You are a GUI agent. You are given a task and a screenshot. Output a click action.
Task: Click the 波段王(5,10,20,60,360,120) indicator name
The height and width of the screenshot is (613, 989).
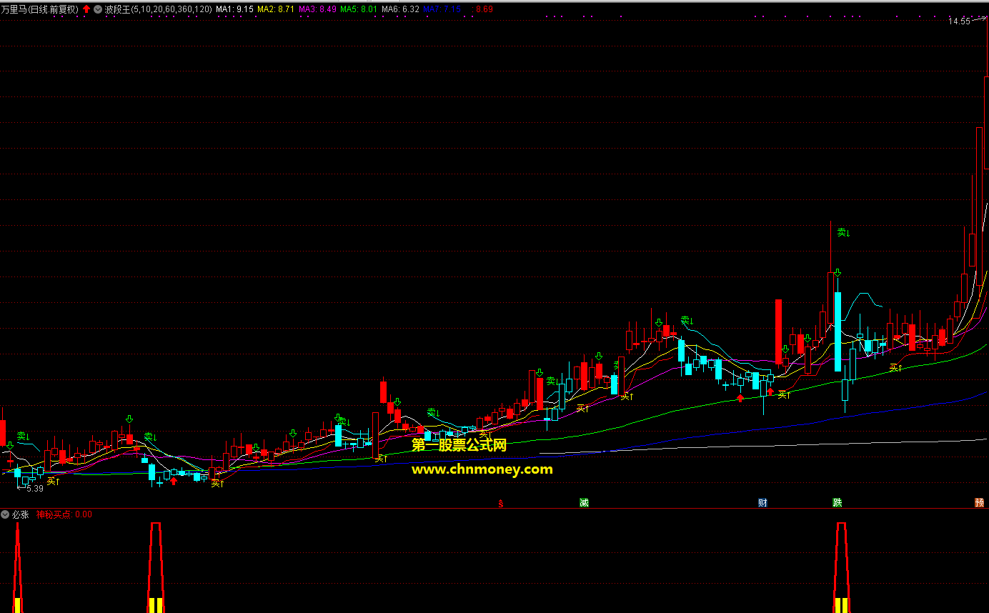point(158,10)
